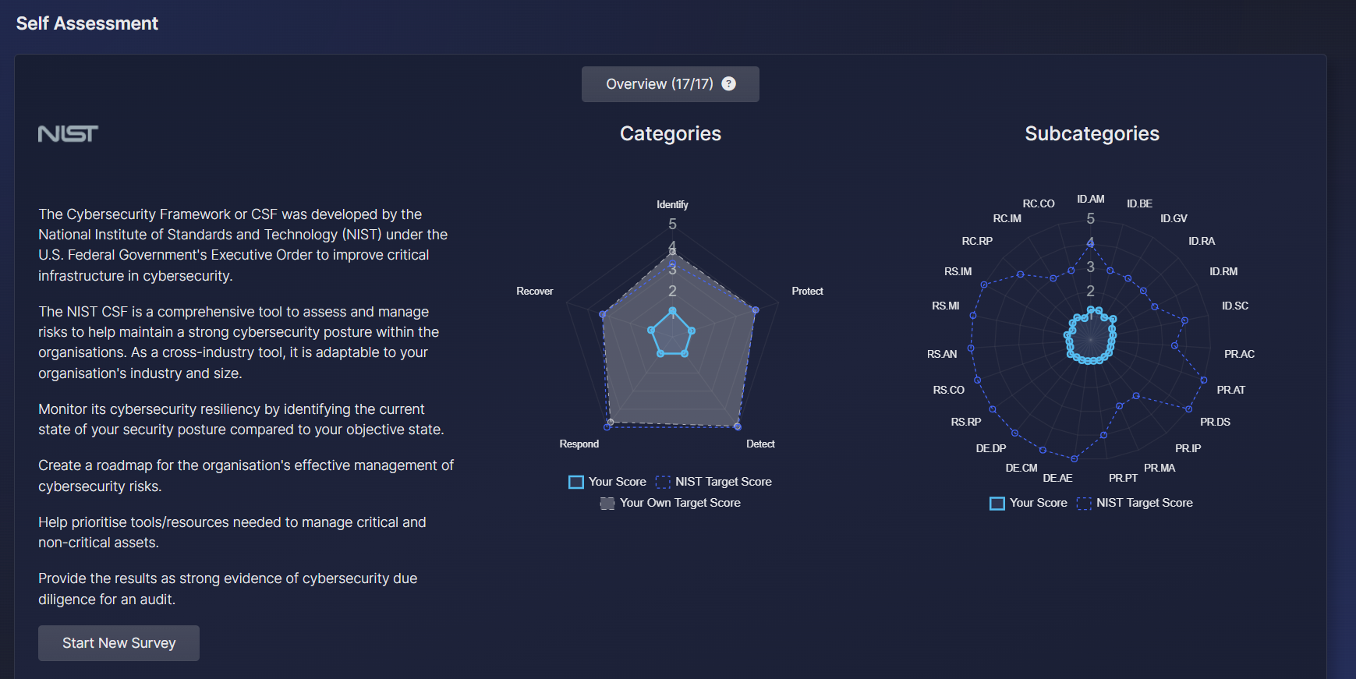Viewport: 1356px width, 679px height.
Task: Click the ID.AM target point on Subcategories radar
Action: tap(1090, 244)
